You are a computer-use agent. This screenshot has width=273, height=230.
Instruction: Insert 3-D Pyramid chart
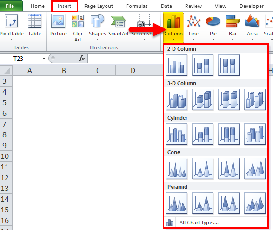click(x=255, y=203)
